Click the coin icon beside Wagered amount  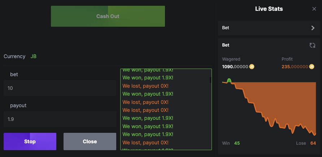pos(252,66)
